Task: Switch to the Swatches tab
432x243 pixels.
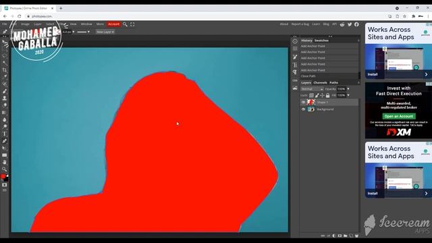Action: tap(321, 40)
